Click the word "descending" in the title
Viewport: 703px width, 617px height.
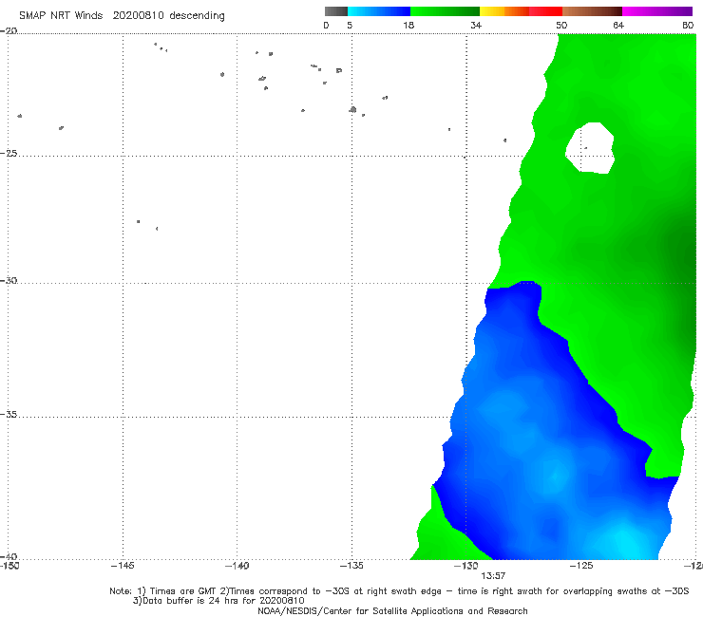pyautogui.click(x=198, y=16)
